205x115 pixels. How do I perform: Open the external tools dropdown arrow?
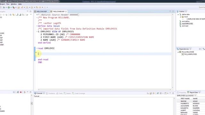click(16, 7)
